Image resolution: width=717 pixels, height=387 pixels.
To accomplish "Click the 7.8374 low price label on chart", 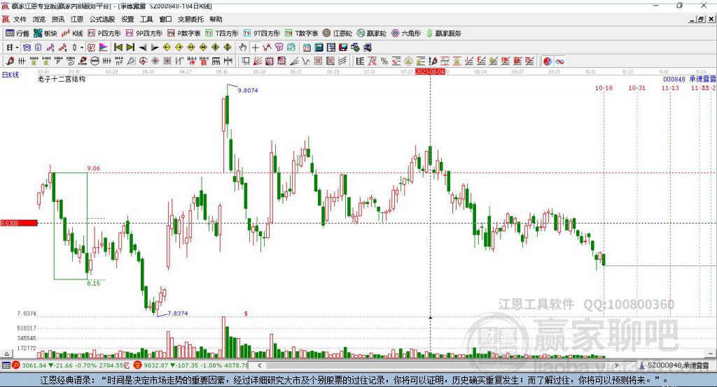I will pyautogui.click(x=177, y=313).
